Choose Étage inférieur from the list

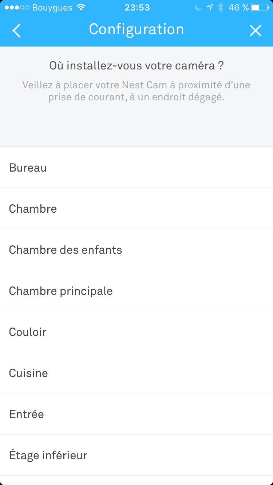click(x=48, y=456)
